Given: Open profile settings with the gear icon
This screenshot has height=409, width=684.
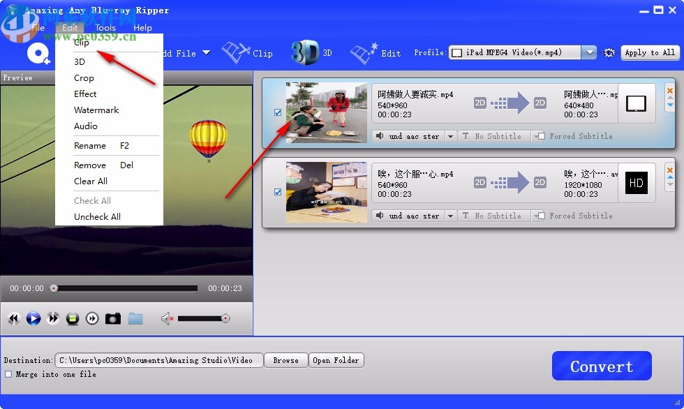Looking at the screenshot, I should [609, 52].
